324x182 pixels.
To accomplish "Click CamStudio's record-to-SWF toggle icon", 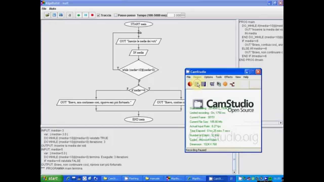I will coord(219,84).
